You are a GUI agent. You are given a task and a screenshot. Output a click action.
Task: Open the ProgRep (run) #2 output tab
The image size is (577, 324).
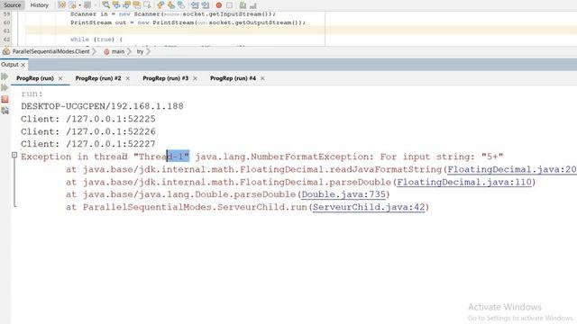pyautogui.click(x=98, y=78)
